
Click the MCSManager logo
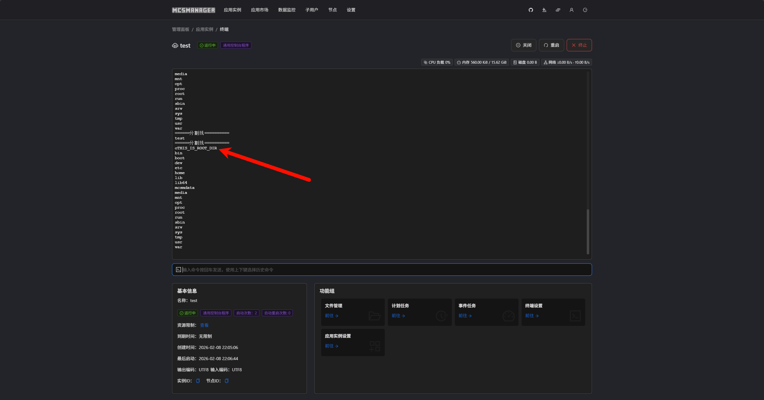pyautogui.click(x=193, y=10)
